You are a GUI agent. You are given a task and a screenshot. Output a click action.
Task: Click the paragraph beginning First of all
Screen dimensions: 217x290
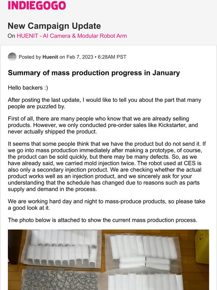[103, 125]
